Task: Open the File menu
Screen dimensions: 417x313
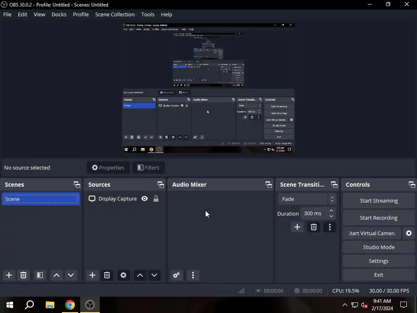Action: point(7,14)
